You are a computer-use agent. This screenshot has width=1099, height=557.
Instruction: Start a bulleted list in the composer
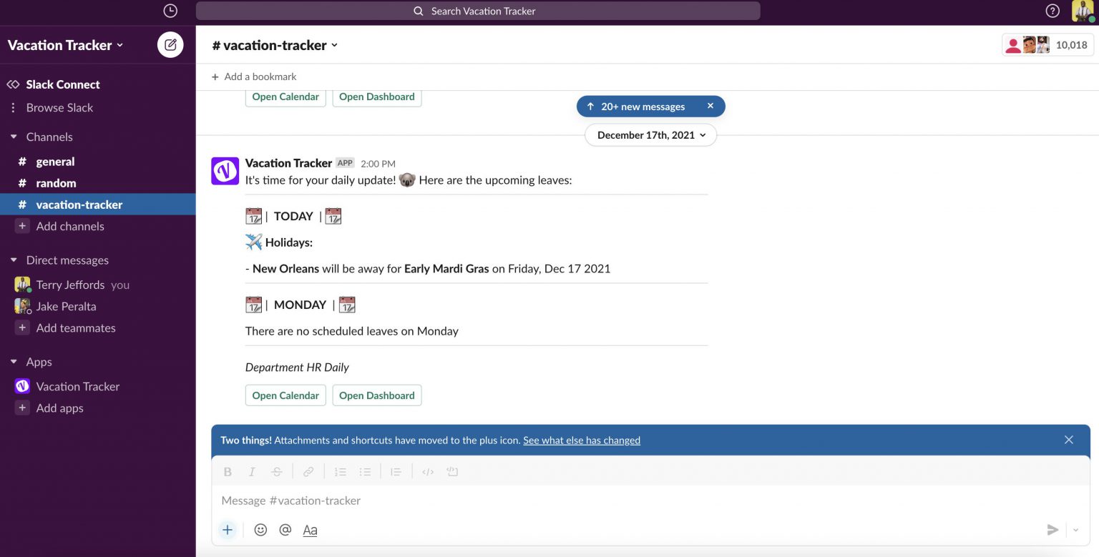tap(365, 472)
